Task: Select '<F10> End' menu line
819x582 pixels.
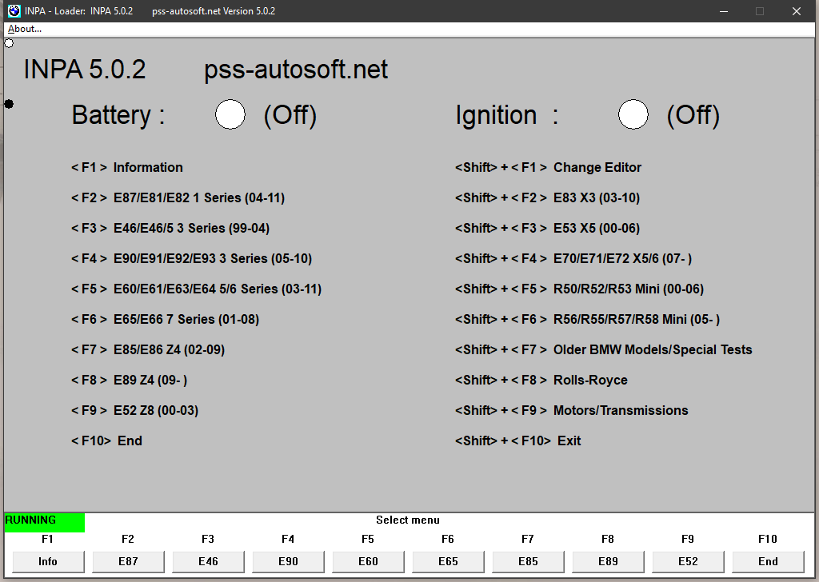Action: 106,441
